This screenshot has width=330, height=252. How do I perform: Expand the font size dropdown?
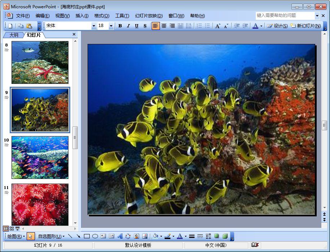pos(111,26)
